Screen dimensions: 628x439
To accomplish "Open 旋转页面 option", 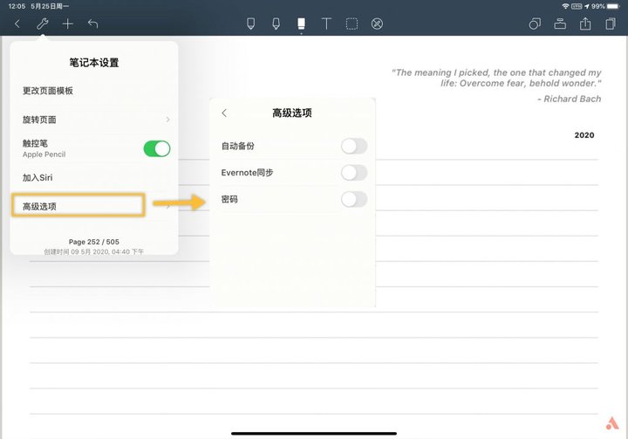I will 94,120.
